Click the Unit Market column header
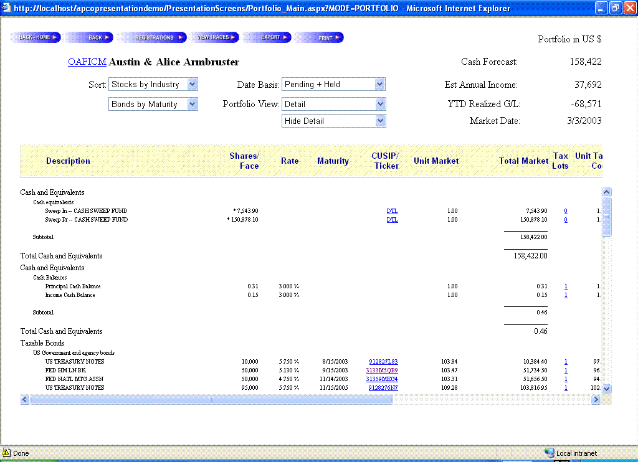The height and width of the screenshot is (462, 638). [436, 161]
